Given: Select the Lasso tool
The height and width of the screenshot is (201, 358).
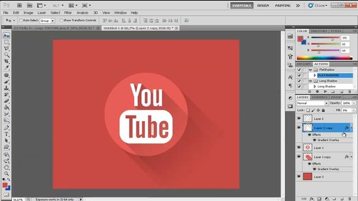Looking at the screenshot, I should pos(6,49).
